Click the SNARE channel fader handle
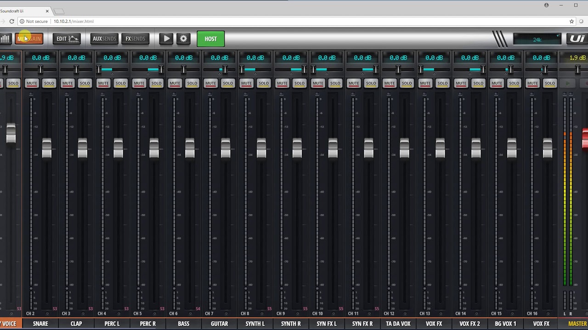Image resolution: width=588 pixels, height=330 pixels. [x=47, y=148]
